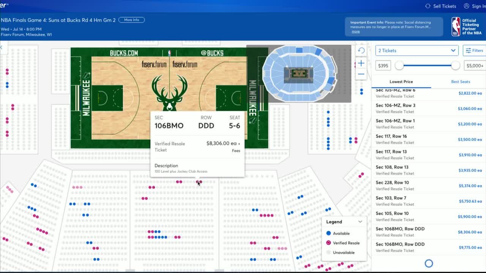486x273 pixels.
Task: Click the Available legend entry
Action: pos(338,234)
